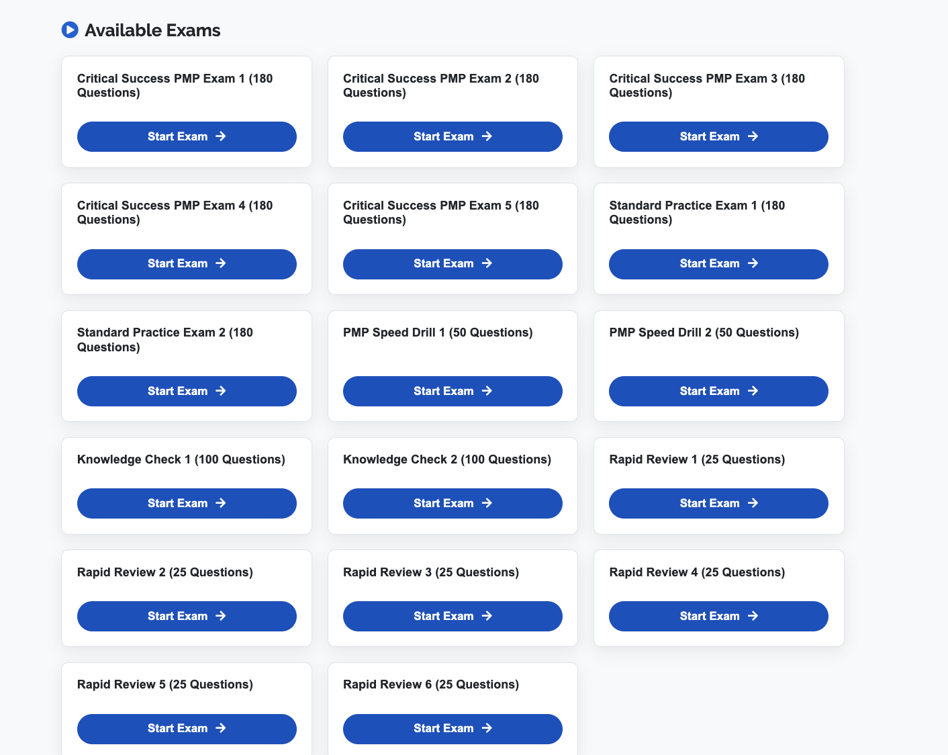Click arrow icon on Standard Practice Exam 1
Image resolution: width=948 pixels, height=755 pixels.
tap(753, 263)
